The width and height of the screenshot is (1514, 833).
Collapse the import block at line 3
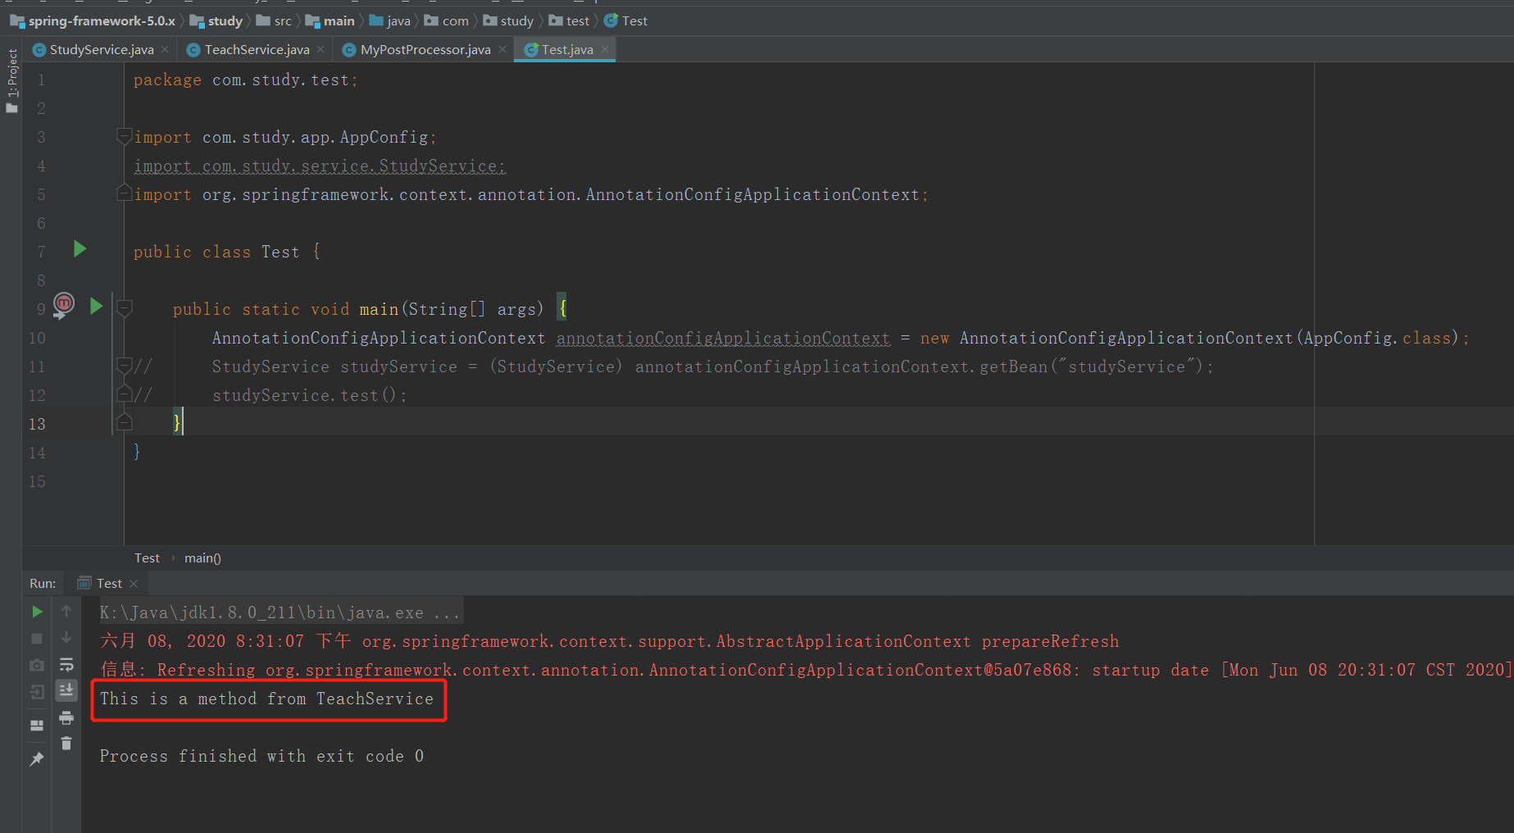click(x=125, y=136)
